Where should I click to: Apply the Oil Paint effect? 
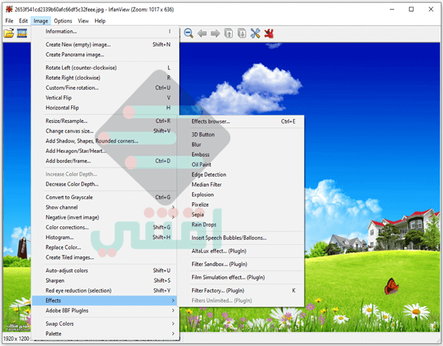click(x=240, y=164)
